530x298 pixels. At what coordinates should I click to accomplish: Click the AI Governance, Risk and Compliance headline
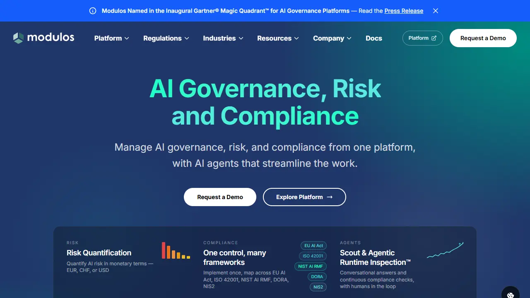pyautogui.click(x=265, y=102)
